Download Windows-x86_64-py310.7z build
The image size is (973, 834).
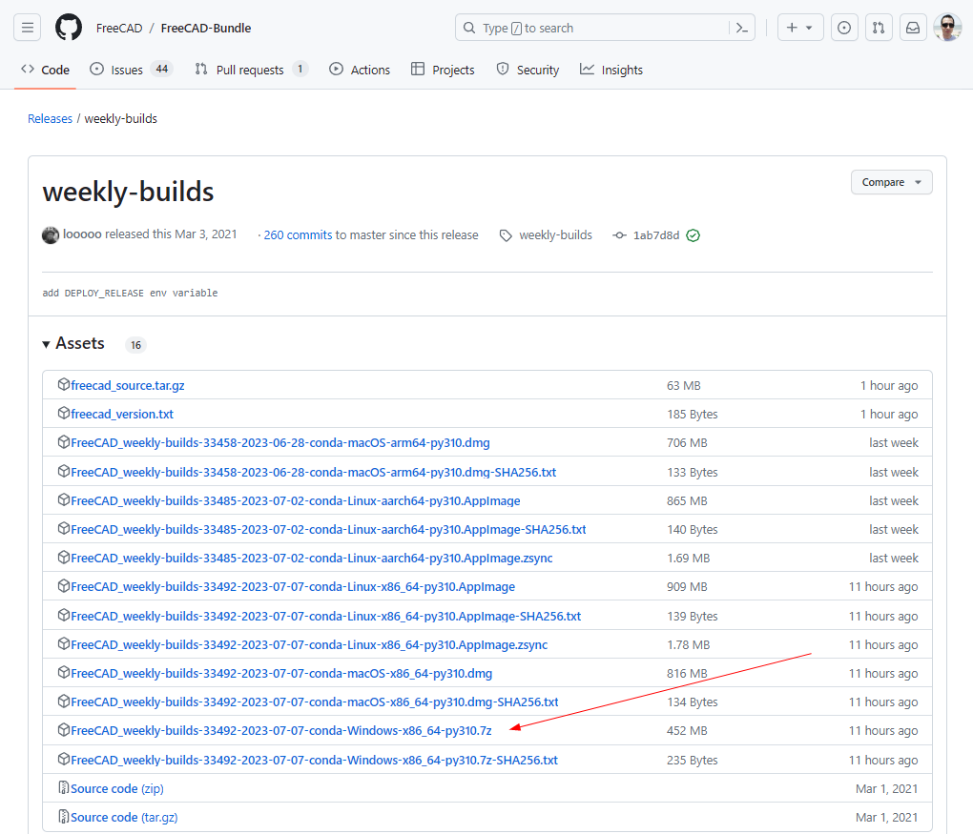click(281, 730)
